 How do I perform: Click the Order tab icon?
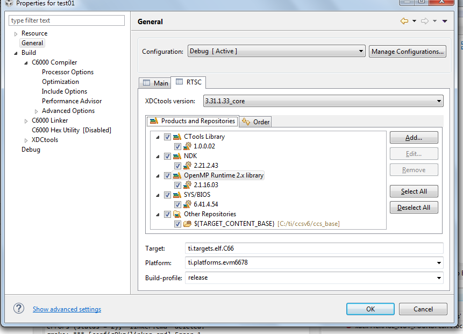pyautogui.click(x=246, y=122)
